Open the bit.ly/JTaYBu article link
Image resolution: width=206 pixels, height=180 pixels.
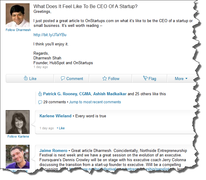coord(50,35)
